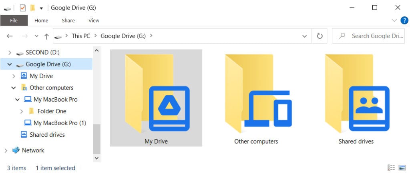Select My MacBook Pro (1) in the tree
Viewport: 410px width, 174px height.
click(60, 123)
